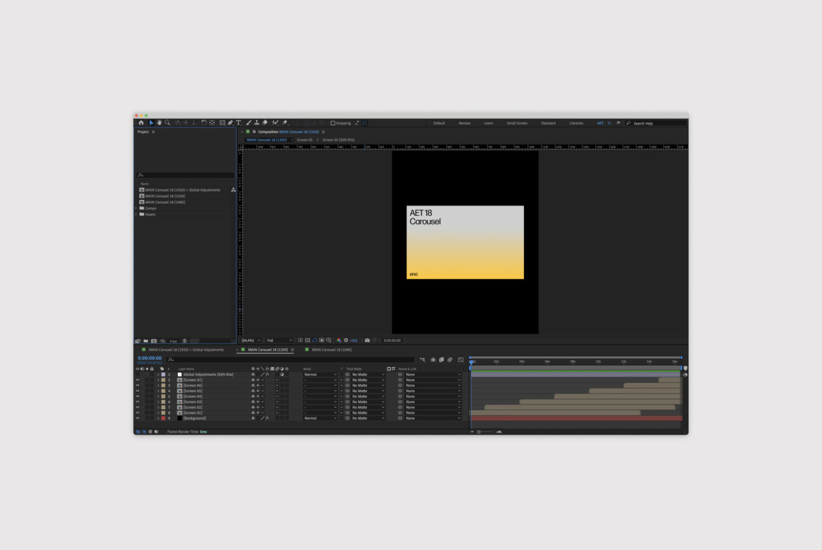Select the Eraser tool
822x550 pixels.
tap(265, 123)
